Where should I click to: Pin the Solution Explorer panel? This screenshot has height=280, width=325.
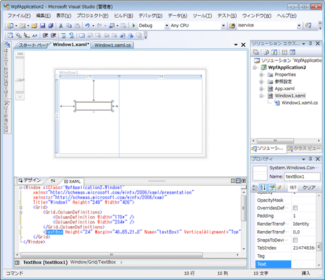tap(310, 43)
